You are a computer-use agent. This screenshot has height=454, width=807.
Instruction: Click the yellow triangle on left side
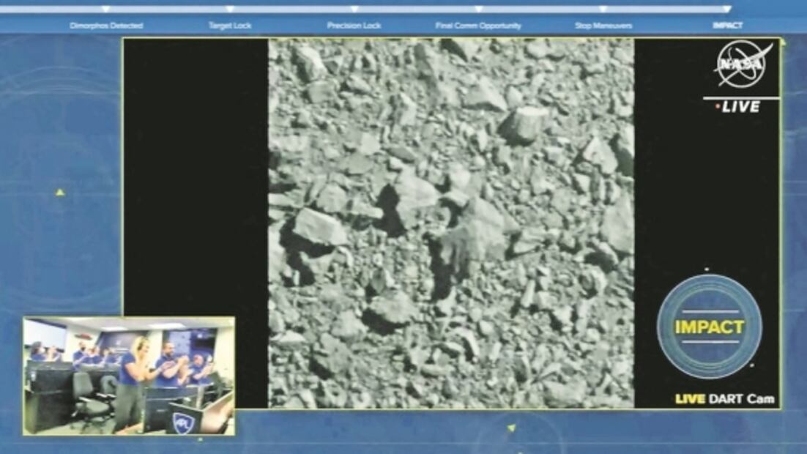coord(60,193)
